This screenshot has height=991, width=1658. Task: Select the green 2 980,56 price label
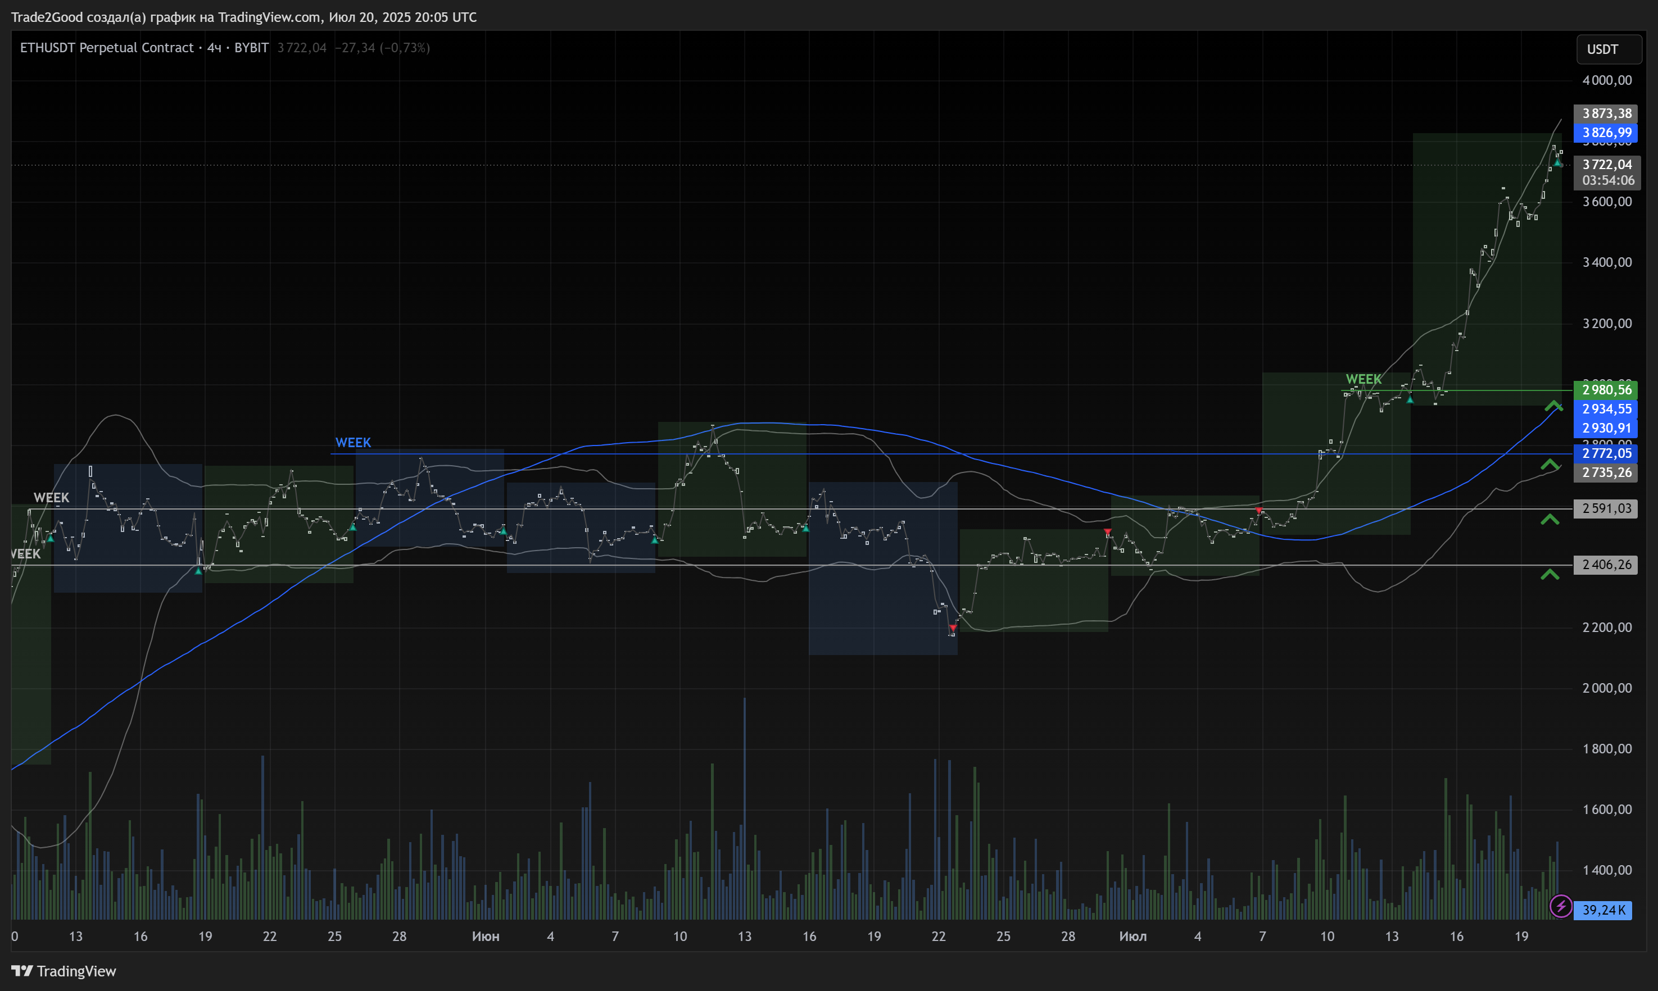(x=1605, y=389)
